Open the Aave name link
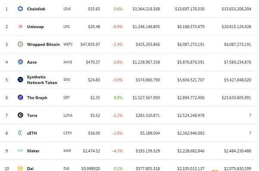259x171 pixels. (x=32, y=62)
